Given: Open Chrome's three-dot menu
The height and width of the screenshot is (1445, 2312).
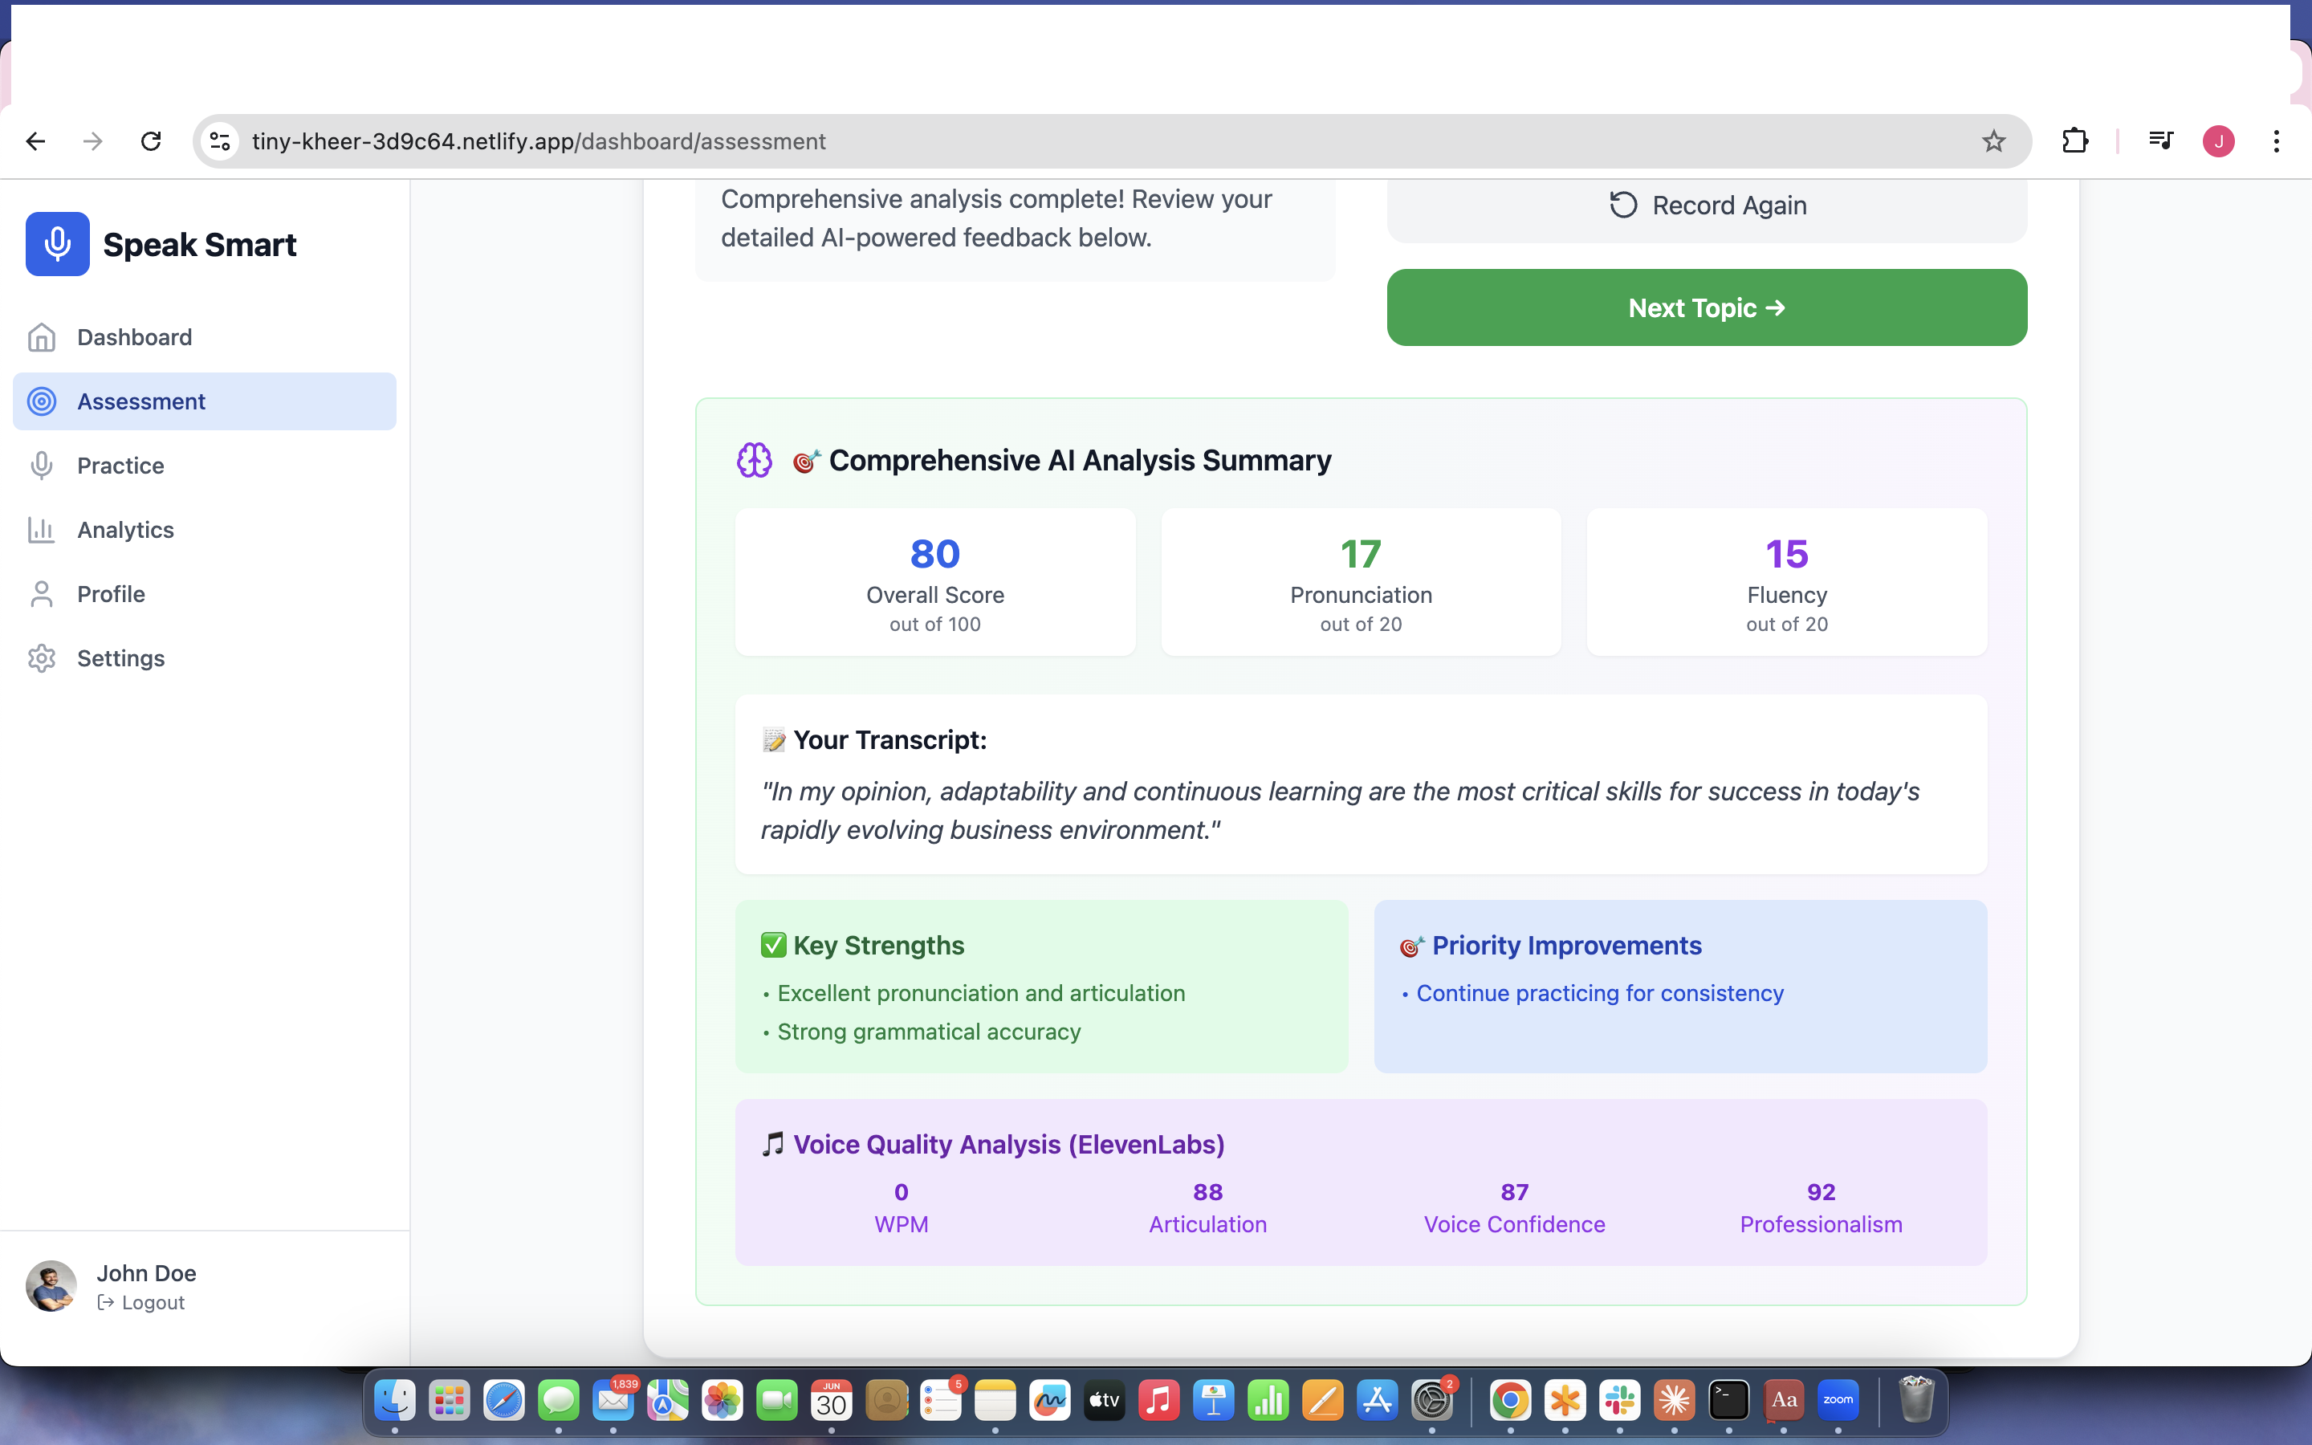Looking at the screenshot, I should (2277, 141).
